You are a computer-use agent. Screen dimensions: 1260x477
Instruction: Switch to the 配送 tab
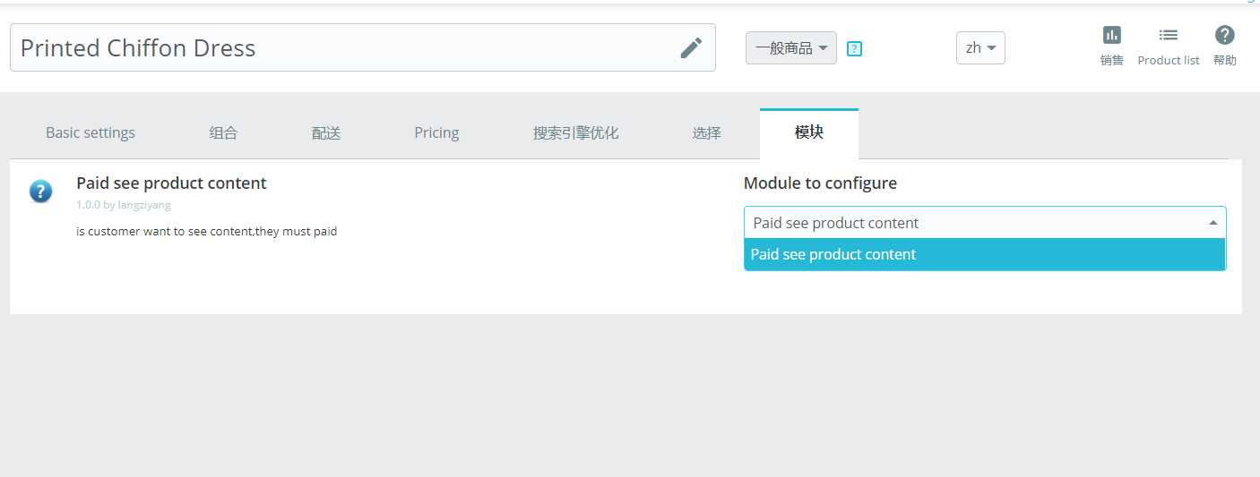(326, 132)
